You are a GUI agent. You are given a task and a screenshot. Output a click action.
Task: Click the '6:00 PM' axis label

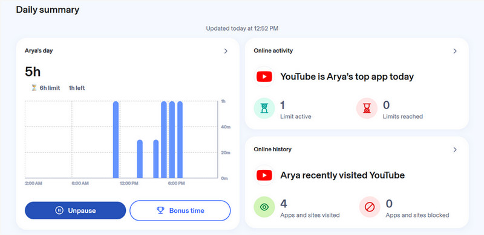[x=176, y=183]
